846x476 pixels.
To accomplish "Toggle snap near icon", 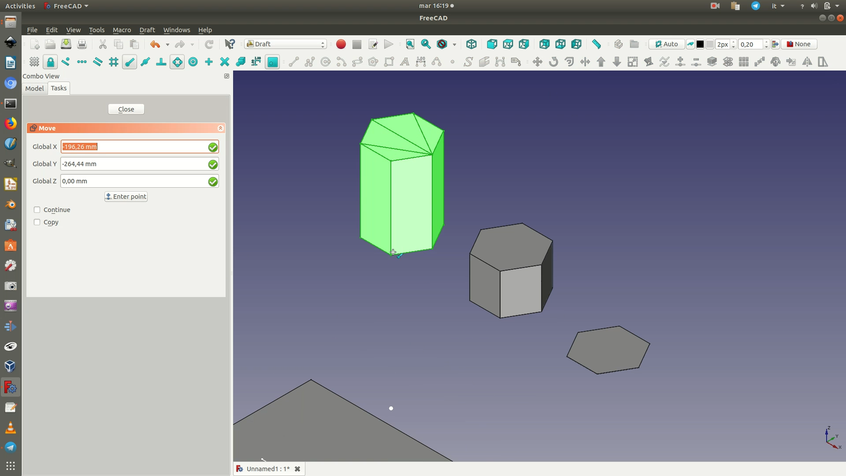I will 66,62.
